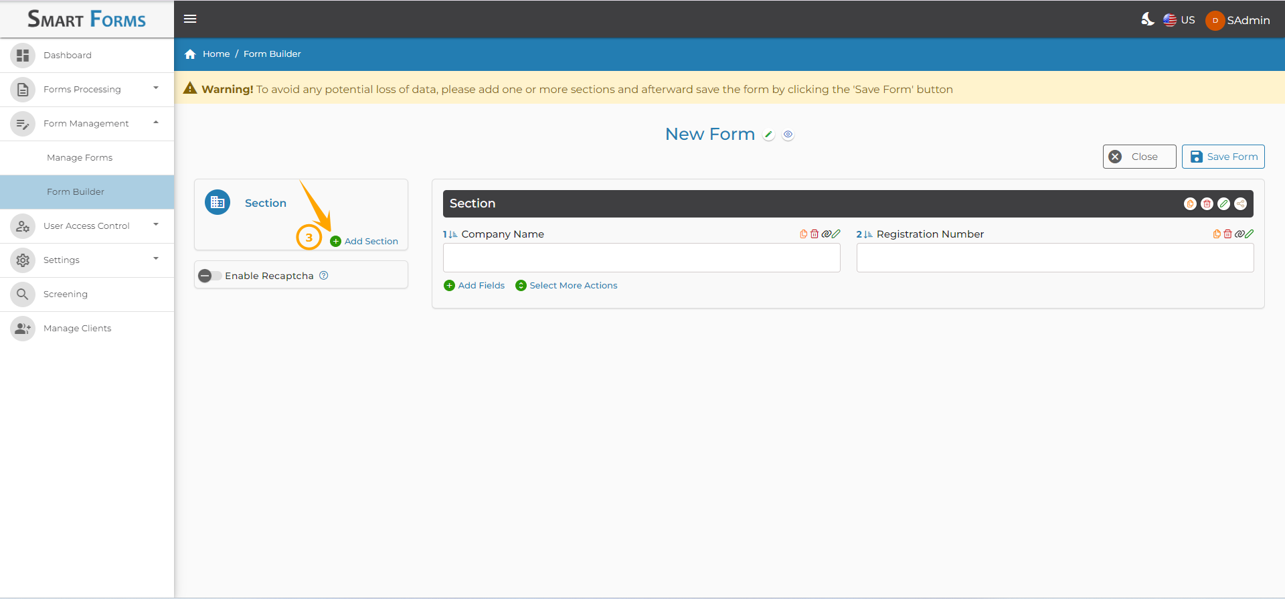Click the New Form title text

[x=710, y=135]
